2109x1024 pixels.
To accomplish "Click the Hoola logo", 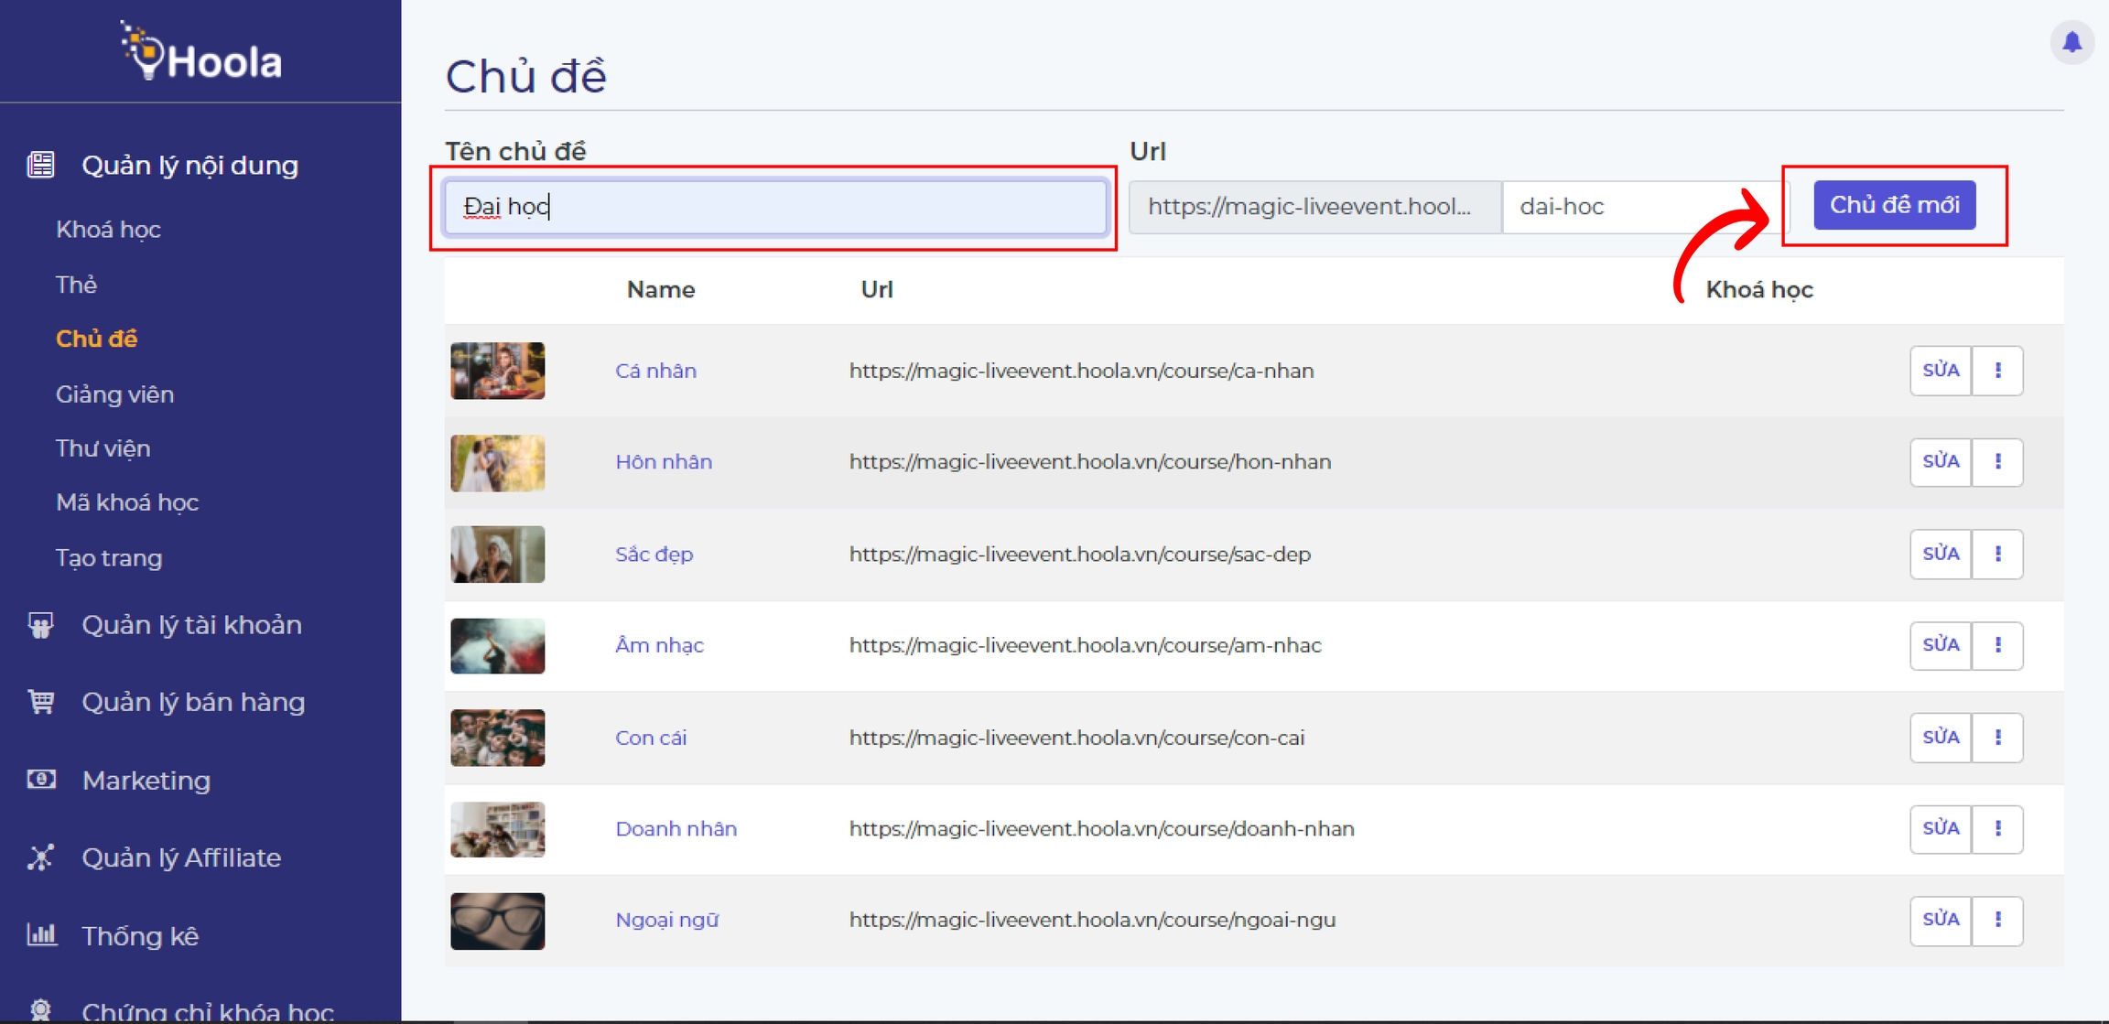I will tap(201, 53).
